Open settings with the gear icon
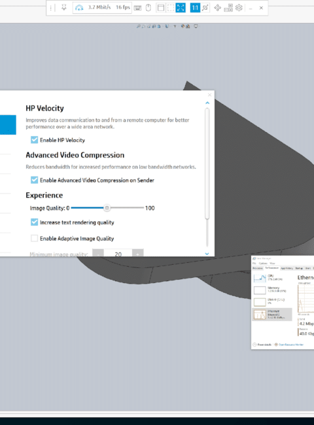The image size is (314, 425). (239, 8)
